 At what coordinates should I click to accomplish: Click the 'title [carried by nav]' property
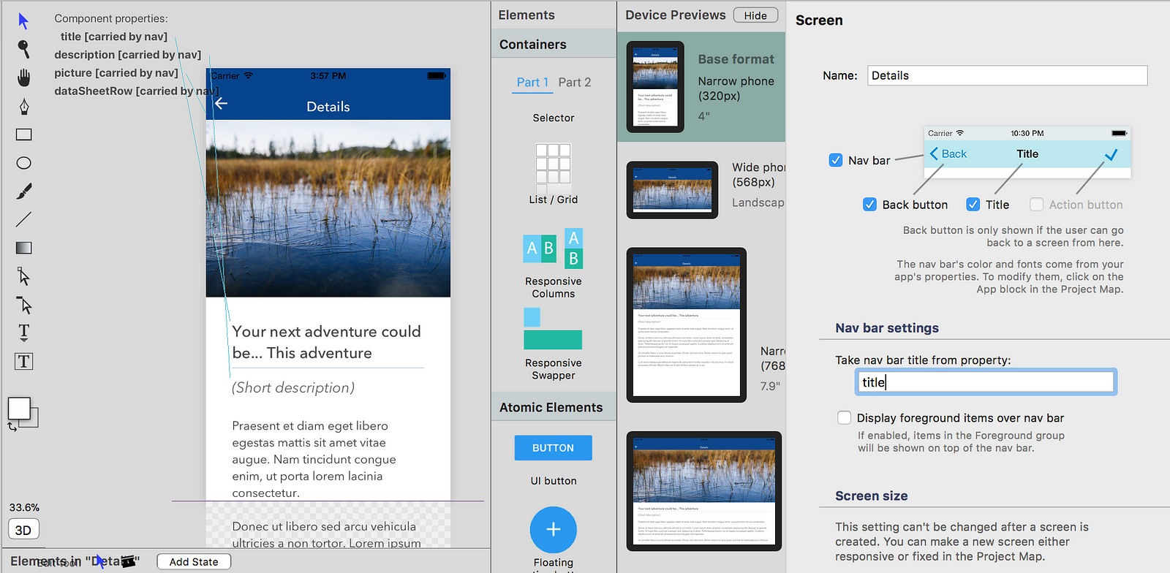pyautogui.click(x=114, y=37)
